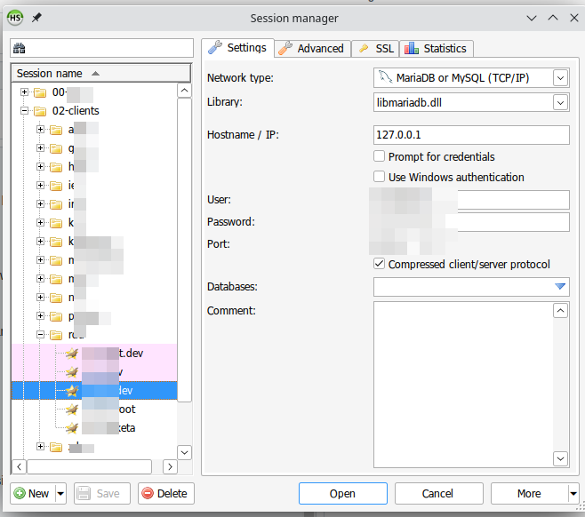Select the session ending in eta
This screenshot has height=517, width=585.
(94, 427)
